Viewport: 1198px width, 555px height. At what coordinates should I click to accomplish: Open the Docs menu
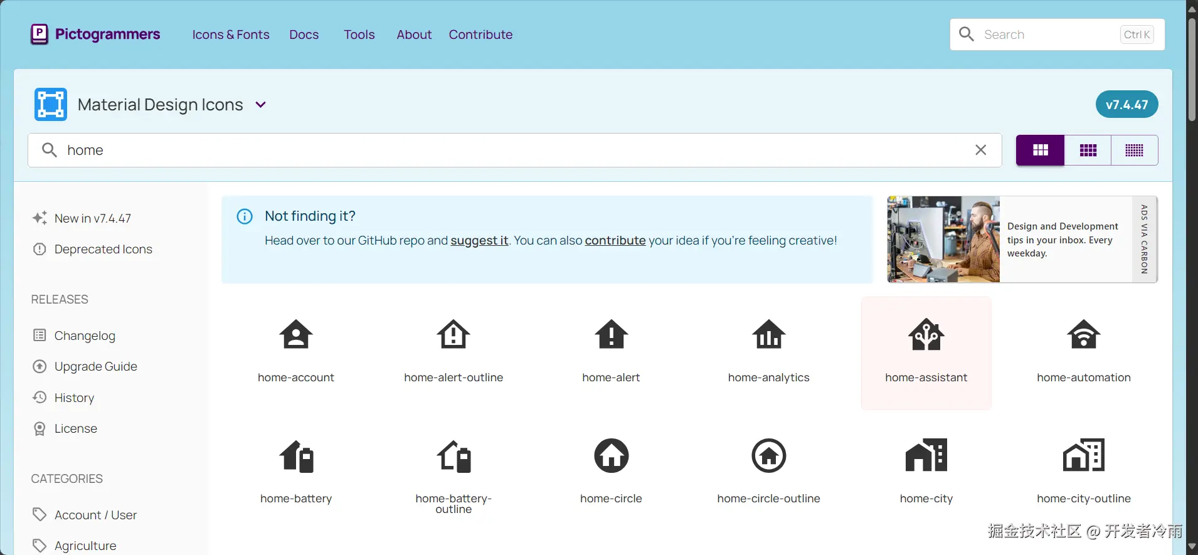304,34
